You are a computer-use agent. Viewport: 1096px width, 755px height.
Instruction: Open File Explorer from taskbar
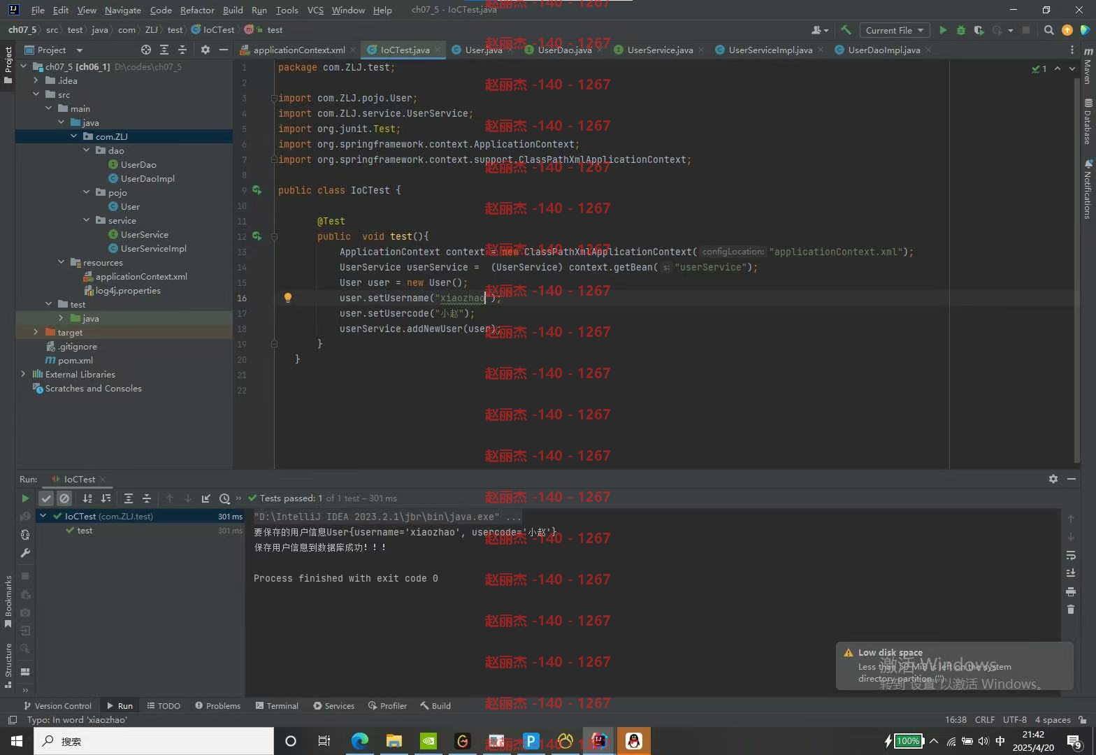tap(394, 741)
